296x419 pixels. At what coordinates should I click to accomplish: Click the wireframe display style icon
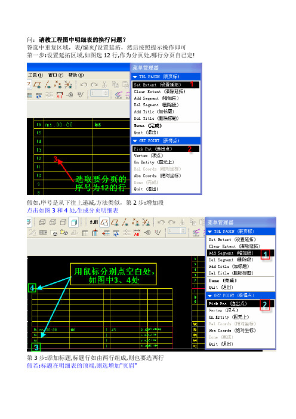(x=42, y=222)
